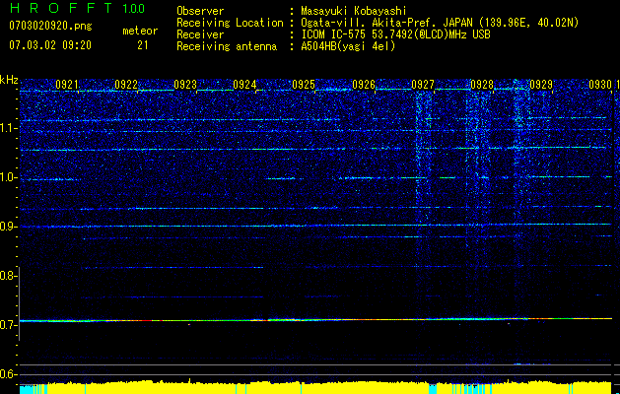Click the 0923 time marker

[x=185, y=84]
